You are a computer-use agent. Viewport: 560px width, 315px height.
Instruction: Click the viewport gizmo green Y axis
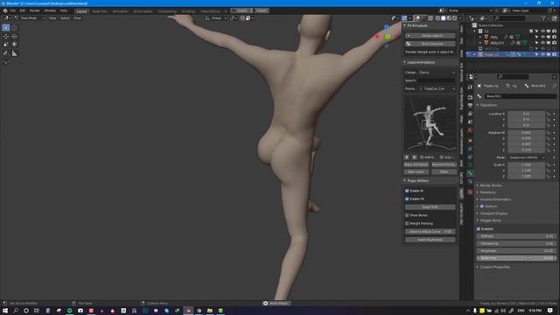pyautogui.click(x=387, y=37)
